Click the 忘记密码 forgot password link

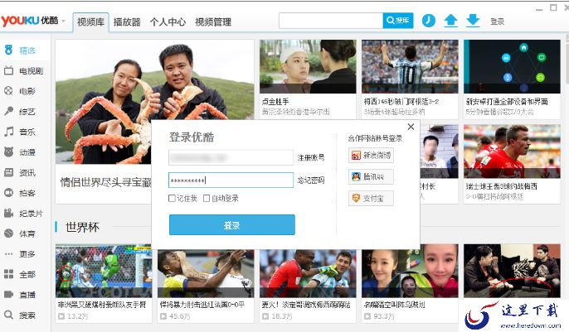click(x=311, y=180)
